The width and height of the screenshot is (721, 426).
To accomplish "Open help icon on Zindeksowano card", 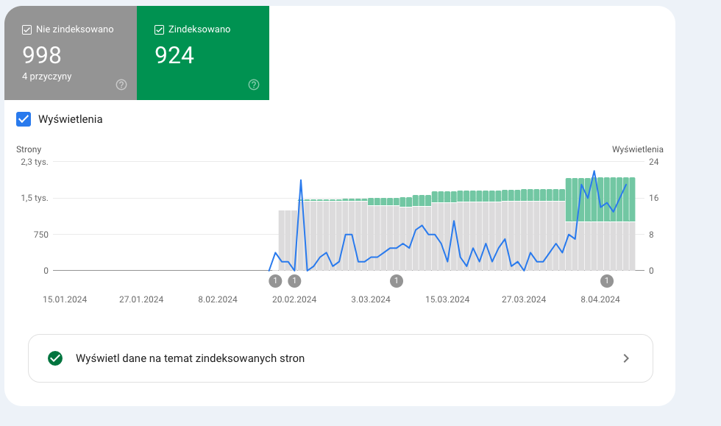I will pos(254,85).
